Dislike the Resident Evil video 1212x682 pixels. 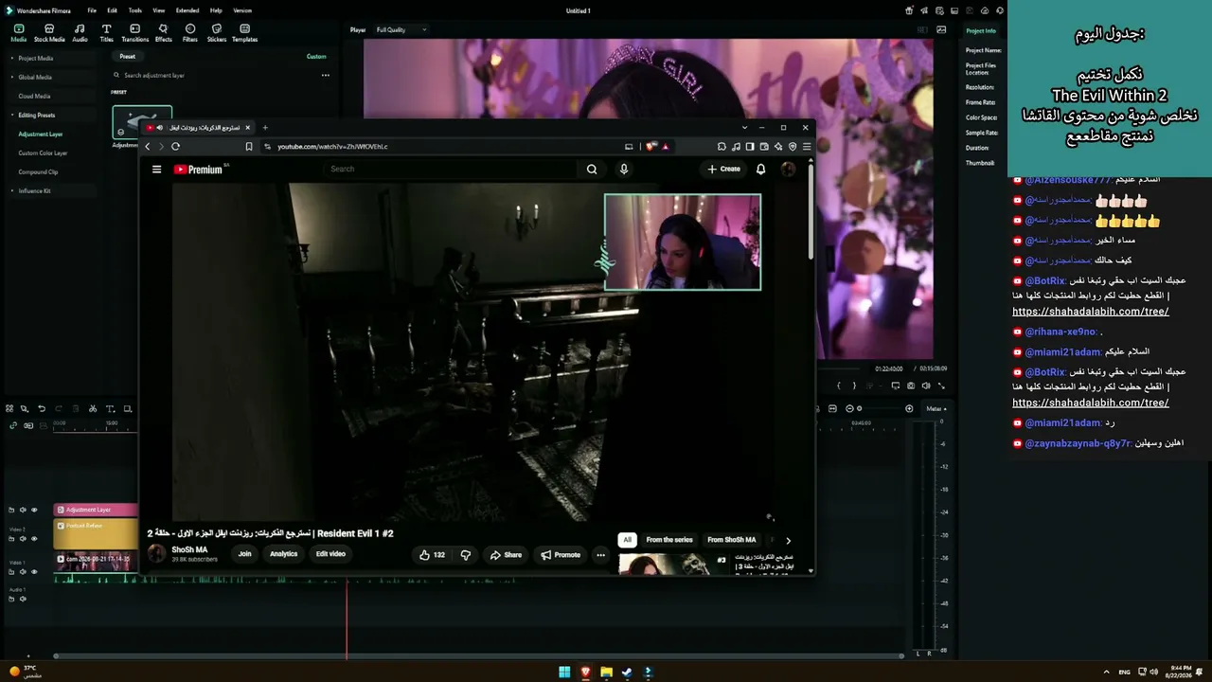tap(465, 555)
